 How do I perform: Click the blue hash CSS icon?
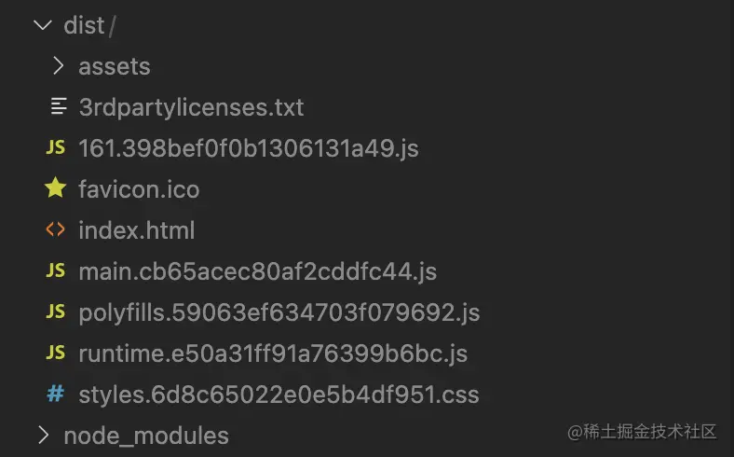click(x=56, y=394)
